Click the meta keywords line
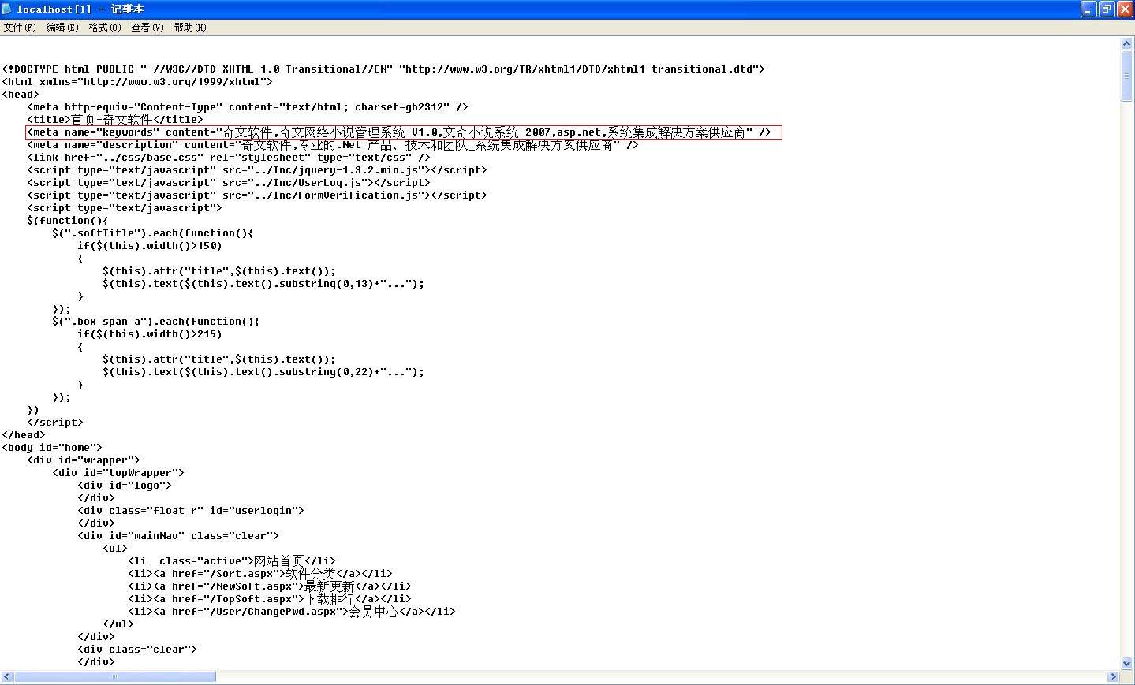This screenshot has width=1135, height=685. 399,132
